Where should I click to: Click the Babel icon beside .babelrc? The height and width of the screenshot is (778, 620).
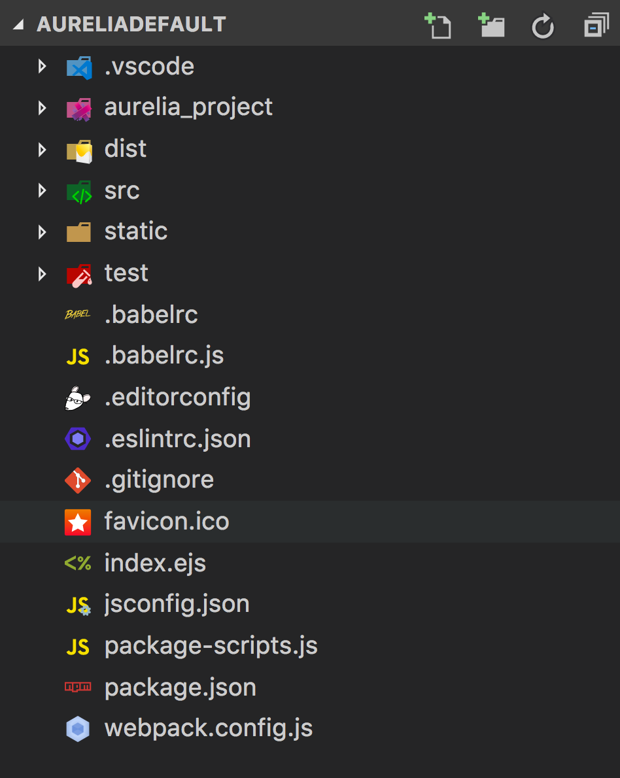tap(78, 315)
